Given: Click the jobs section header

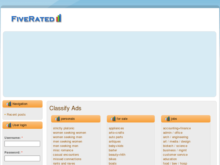Looking at the screenshot, I should (x=186, y=119).
